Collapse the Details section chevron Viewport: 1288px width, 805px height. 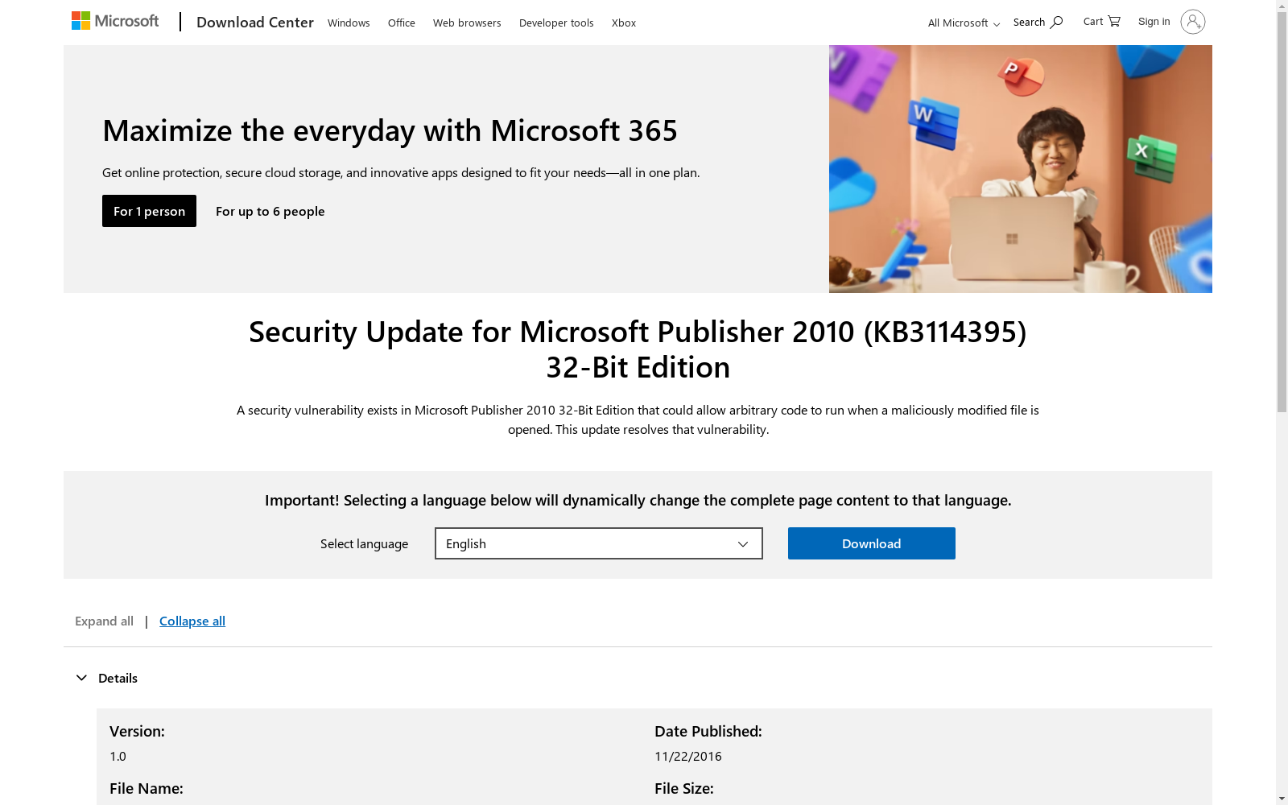[81, 678]
